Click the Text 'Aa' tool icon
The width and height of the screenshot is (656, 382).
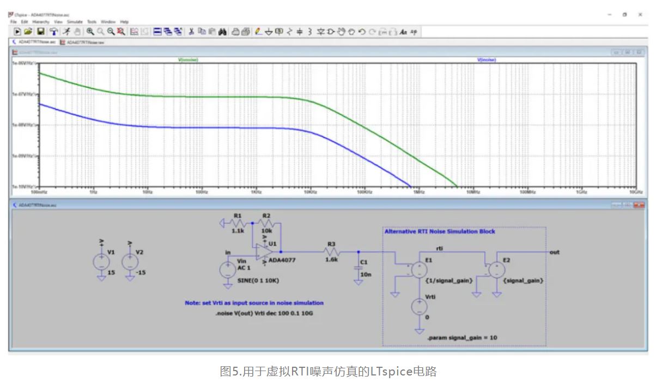click(404, 32)
